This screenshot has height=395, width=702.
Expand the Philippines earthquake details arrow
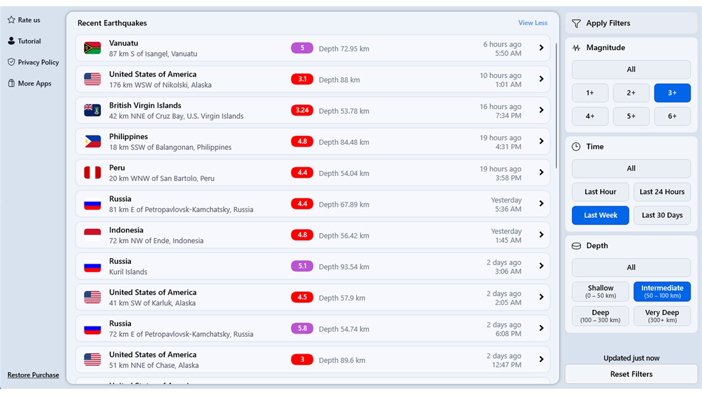click(x=541, y=141)
